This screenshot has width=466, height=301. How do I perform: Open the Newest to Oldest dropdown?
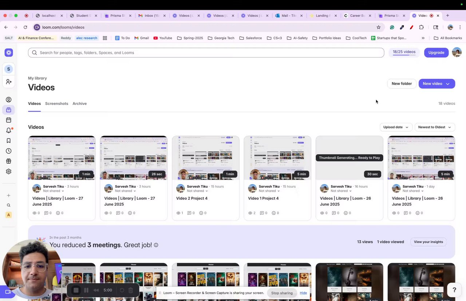click(x=435, y=127)
